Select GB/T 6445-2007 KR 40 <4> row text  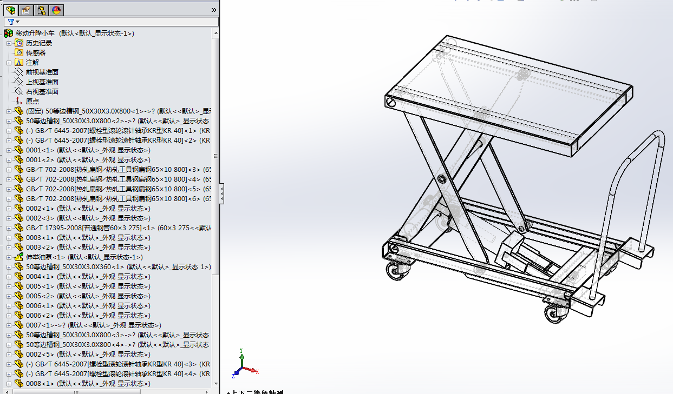click(x=118, y=374)
